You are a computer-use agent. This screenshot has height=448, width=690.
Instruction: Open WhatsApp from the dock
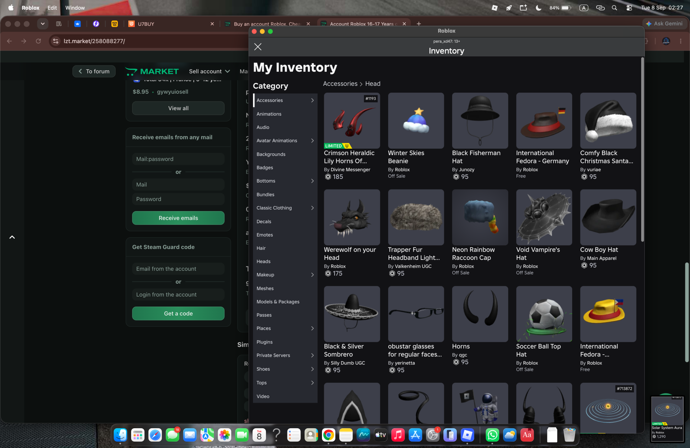coord(492,435)
